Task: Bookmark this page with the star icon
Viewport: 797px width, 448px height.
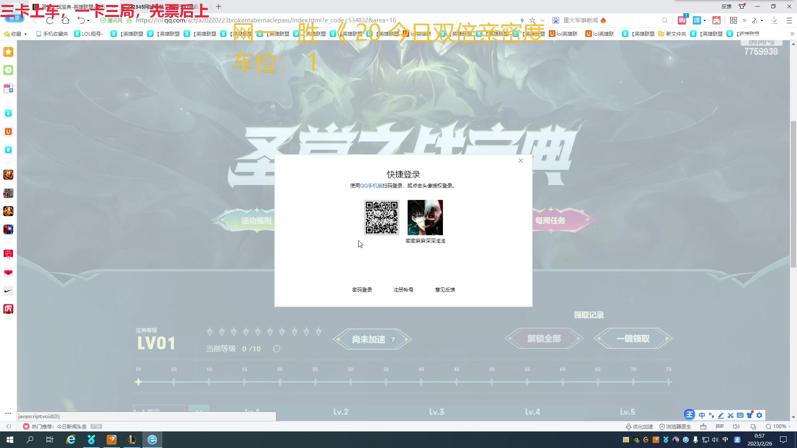Action: 532,20
